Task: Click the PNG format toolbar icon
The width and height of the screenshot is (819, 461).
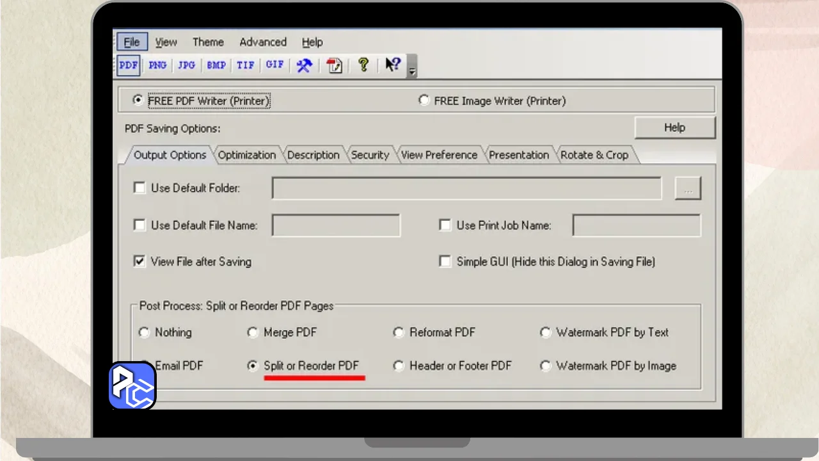Action: click(x=157, y=65)
